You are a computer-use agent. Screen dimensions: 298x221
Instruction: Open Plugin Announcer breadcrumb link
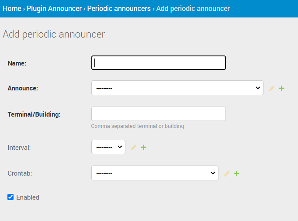(54, 9)
